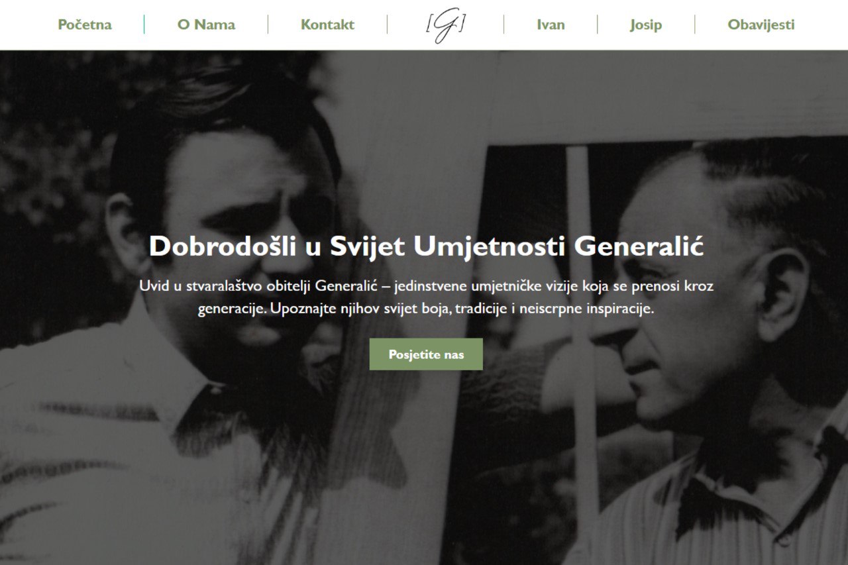This screenshot has width=848, height=565.
Task: Click the second intro line beginning 'generacije. Upoznajte'
Action: (x=426, y=309)
